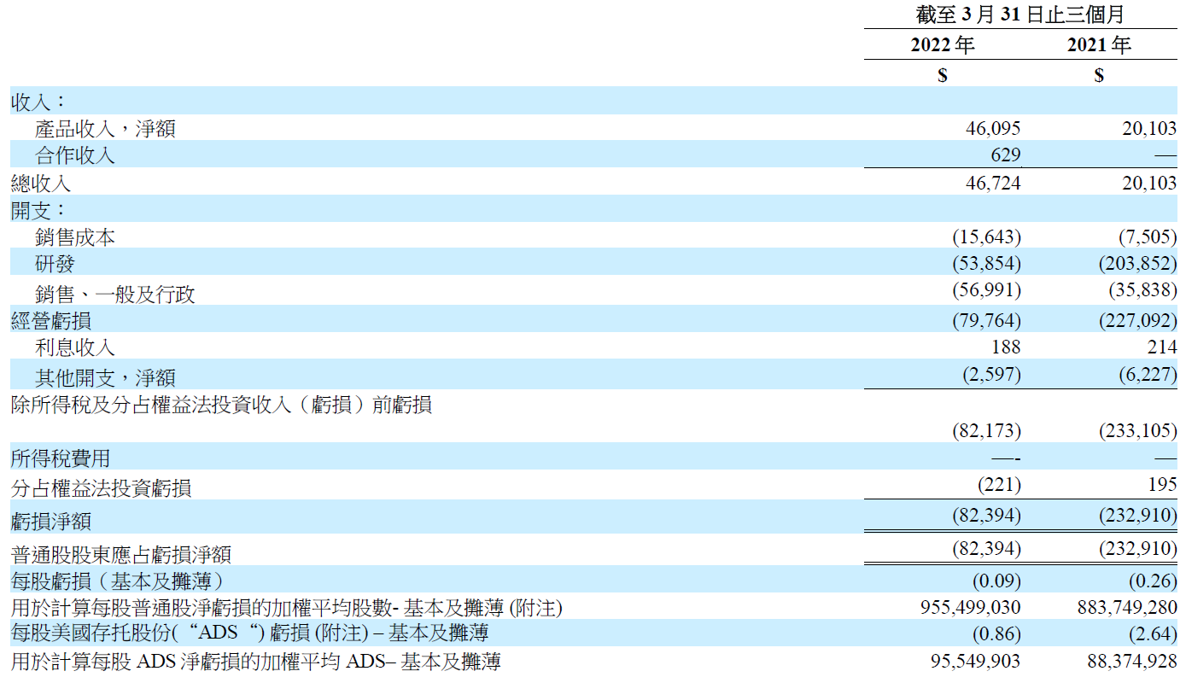Click the $ sign under 2021 年
This screenshot has height=677, width=1186.
pos(1099,75)
